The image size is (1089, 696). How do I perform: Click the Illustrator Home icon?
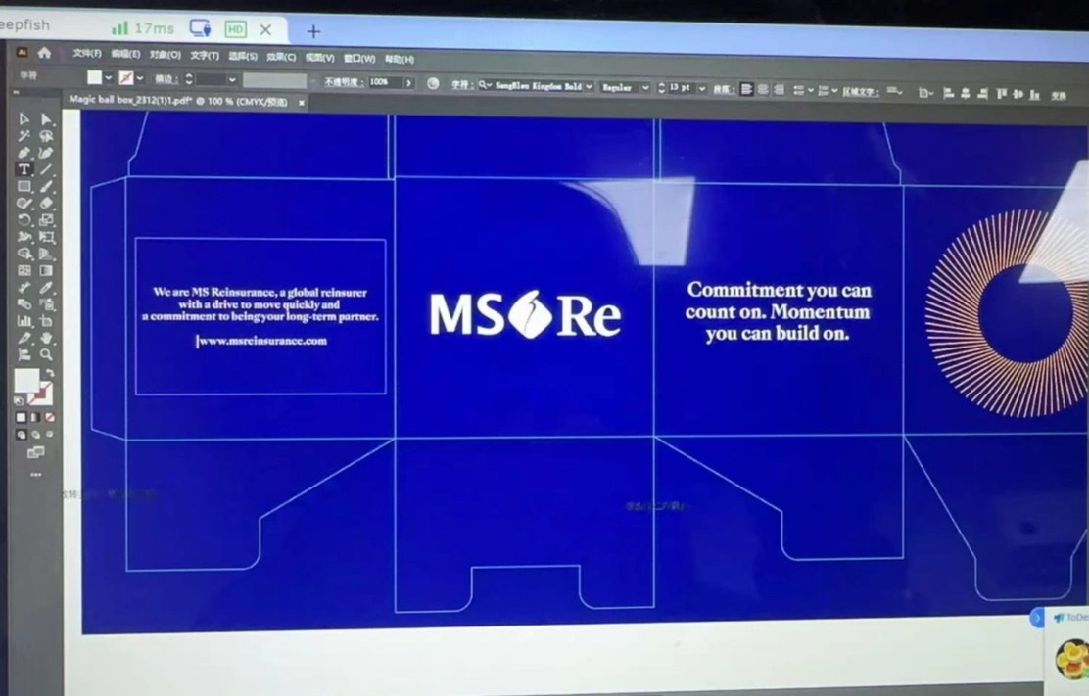[44, 53]
